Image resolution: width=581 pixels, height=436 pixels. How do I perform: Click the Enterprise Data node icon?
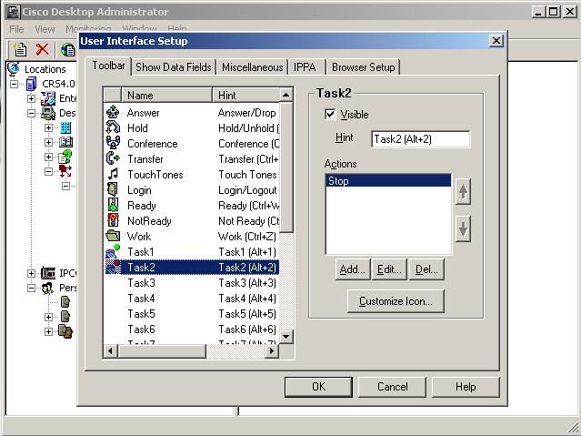pos(48,98)
